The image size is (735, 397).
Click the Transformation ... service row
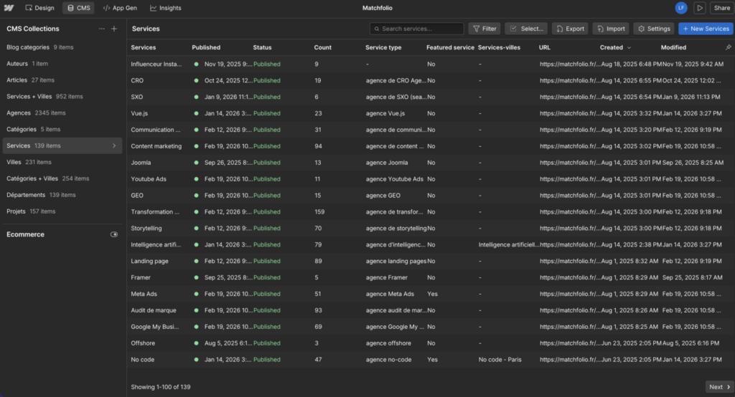(x=431, y=211)
